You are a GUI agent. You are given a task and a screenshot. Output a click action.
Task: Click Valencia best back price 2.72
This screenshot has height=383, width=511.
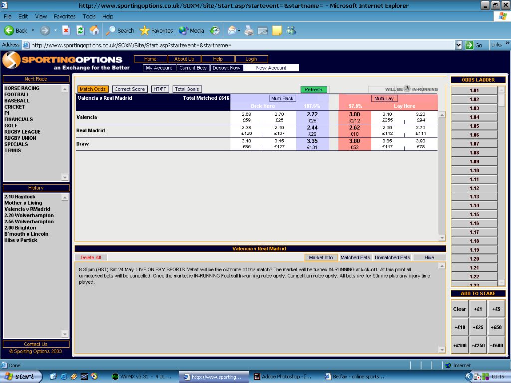[x=312, y=117]
